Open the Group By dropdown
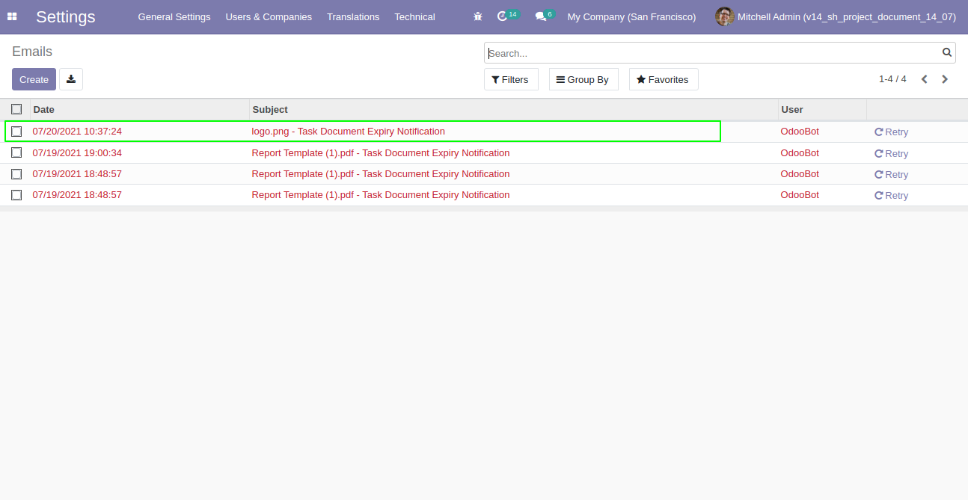The height and width of the screenshot is (500, 968). (x=583, y=79)
